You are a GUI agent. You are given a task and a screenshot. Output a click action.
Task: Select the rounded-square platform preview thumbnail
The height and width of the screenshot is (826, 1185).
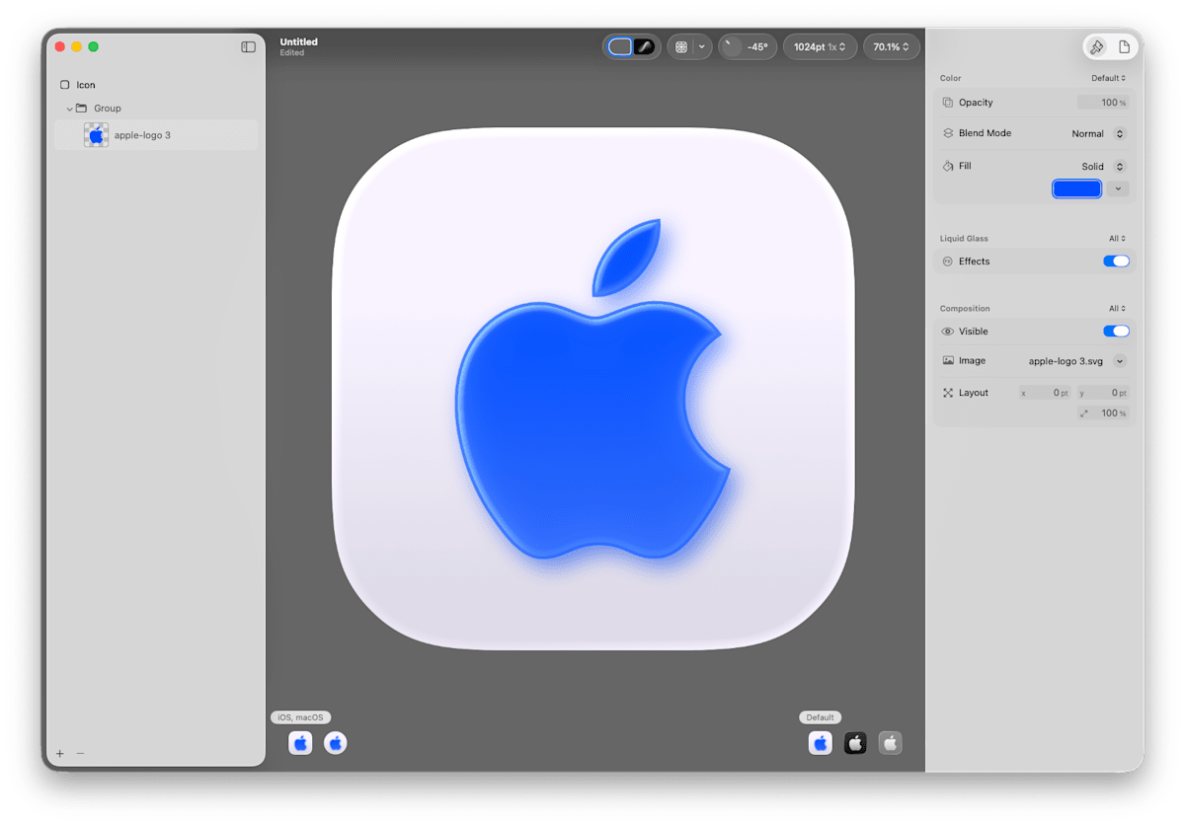[300, 743]
